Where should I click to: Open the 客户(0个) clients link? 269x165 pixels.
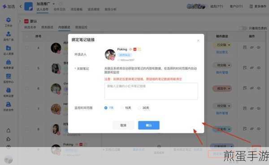click(236, 6)
